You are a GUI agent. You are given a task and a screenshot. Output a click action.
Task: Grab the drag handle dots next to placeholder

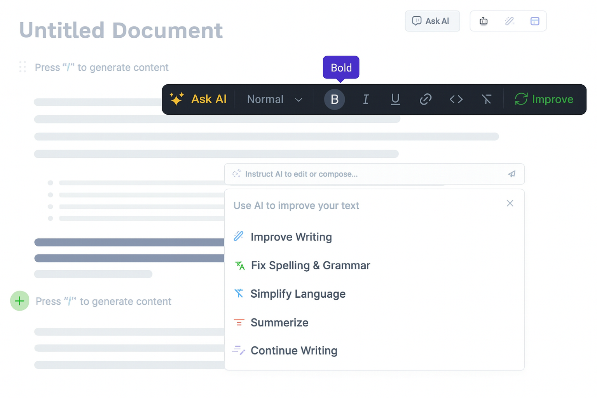[x=22, y=67]
